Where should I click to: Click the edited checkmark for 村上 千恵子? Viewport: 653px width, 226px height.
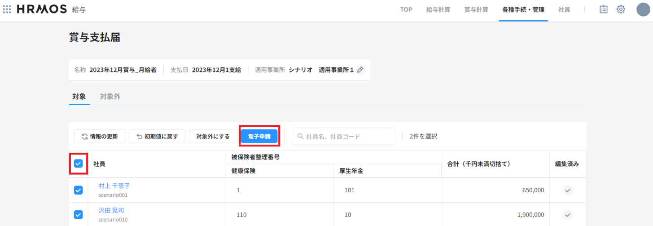click(x=568, y=191)
